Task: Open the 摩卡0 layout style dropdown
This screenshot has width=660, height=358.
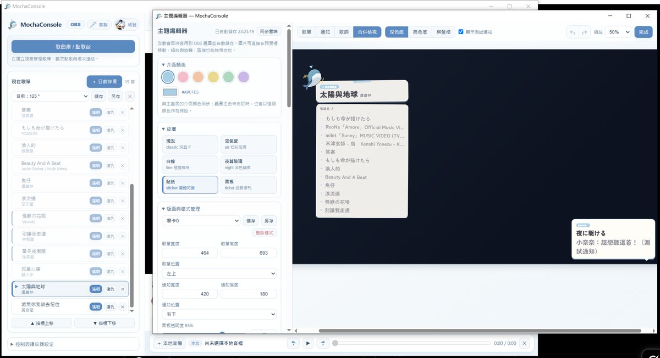Action: pyautogui.click(x=201, y=220)
